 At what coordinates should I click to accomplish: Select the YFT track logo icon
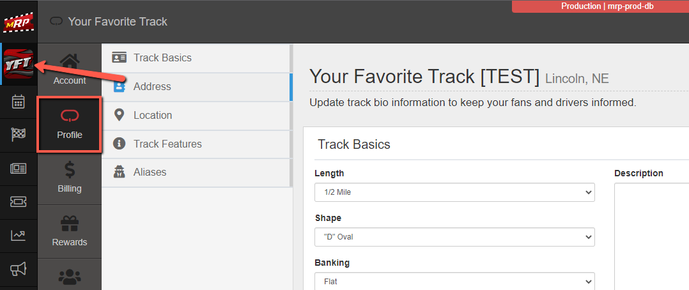click(19, 64)
